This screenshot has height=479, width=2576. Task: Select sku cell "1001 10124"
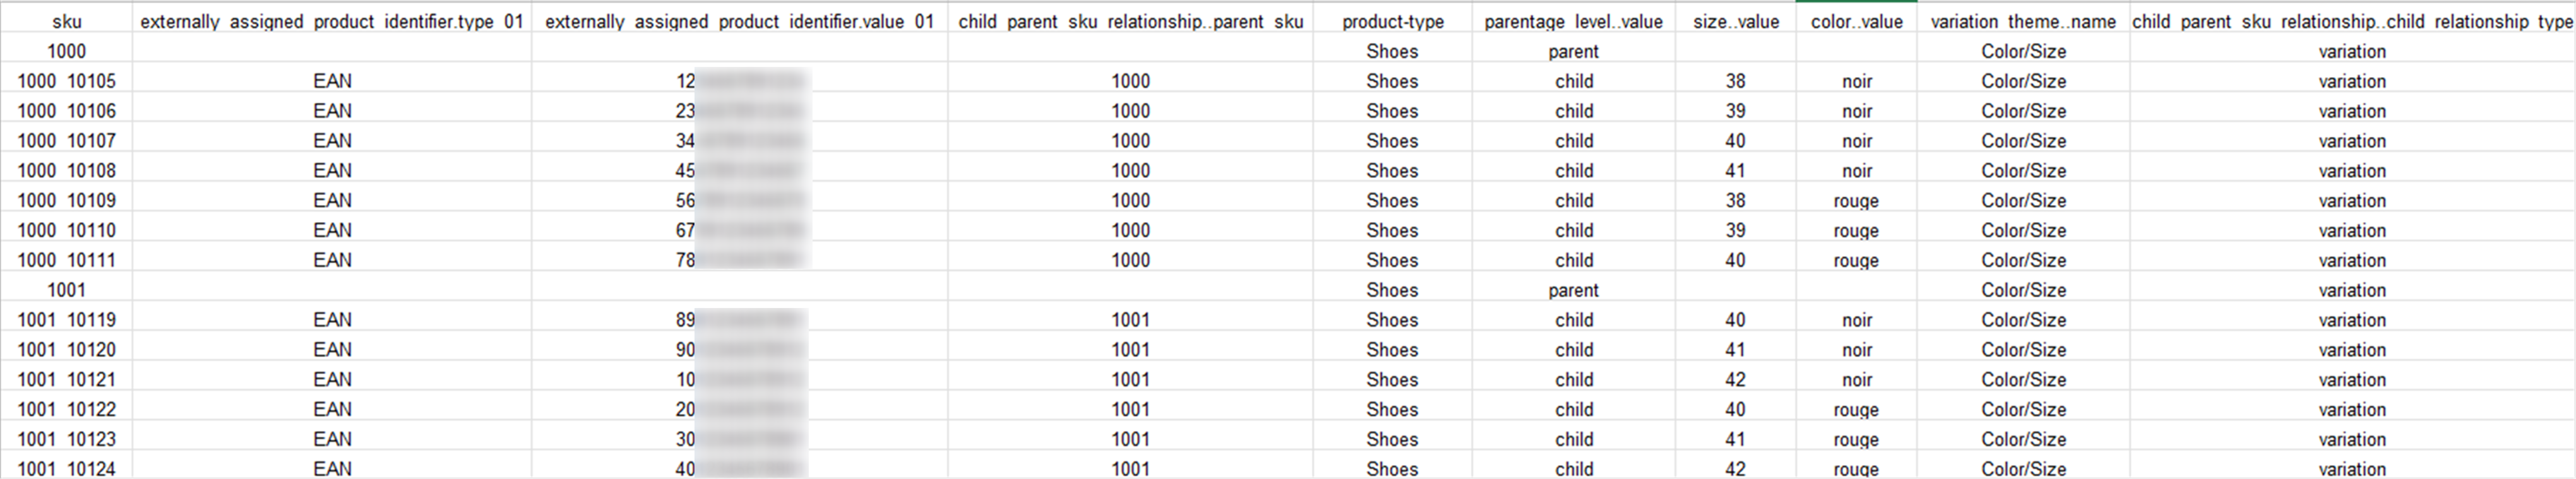coord(67,468)
